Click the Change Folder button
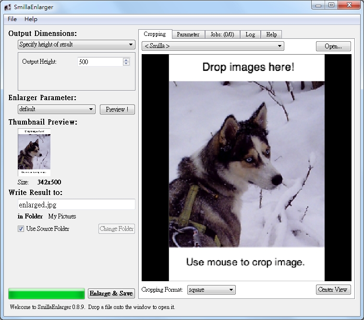The height and width of the screenshot is (320, 364). [x=117, y=229]
